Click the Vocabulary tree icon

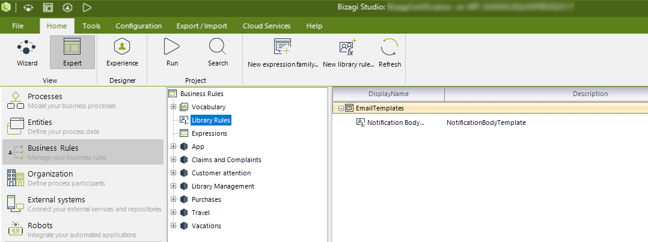tap(184, 107)
